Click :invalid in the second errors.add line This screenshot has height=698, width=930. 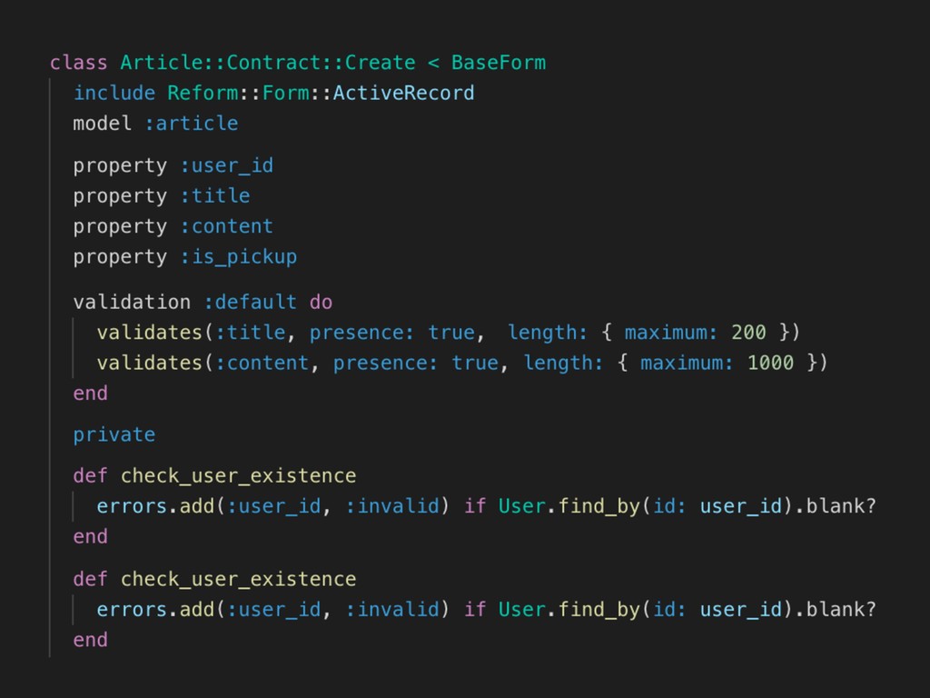coord(392,610)
